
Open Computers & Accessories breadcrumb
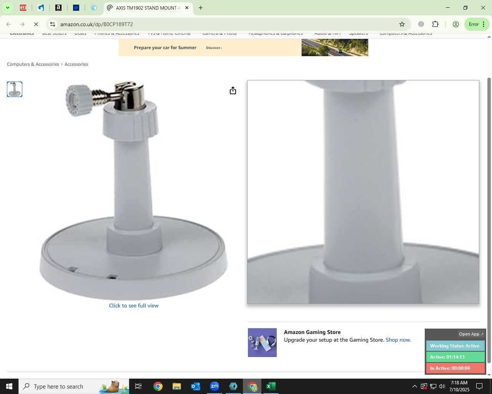tap(33, 64)
